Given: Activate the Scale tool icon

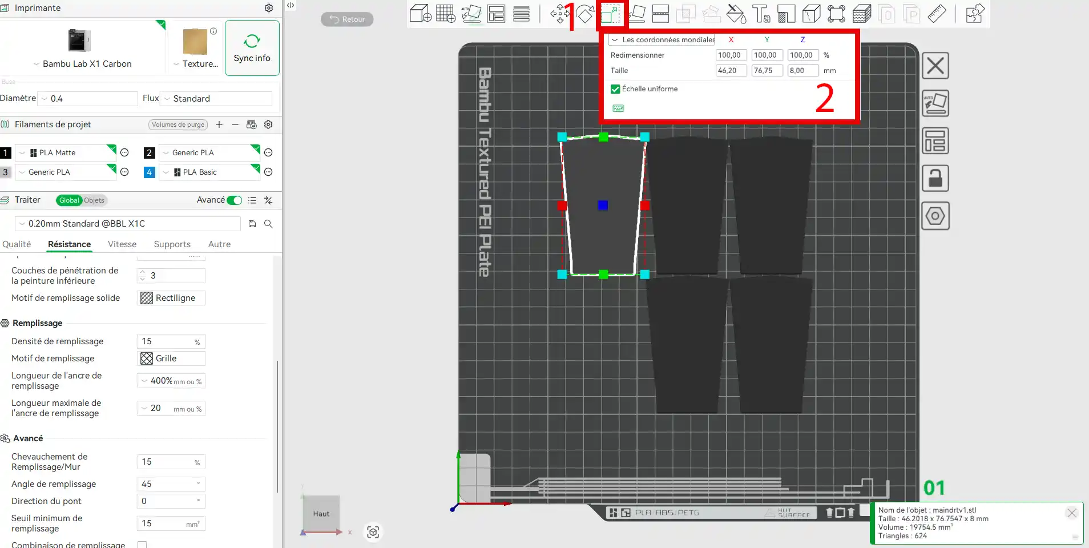Looking at the screenshot, I should pyautogui.click(x=610, y=14).
